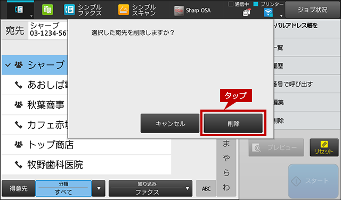Tap the スタート start button
The height and width of the screenshot is (200, 341).
coord(313,181)
